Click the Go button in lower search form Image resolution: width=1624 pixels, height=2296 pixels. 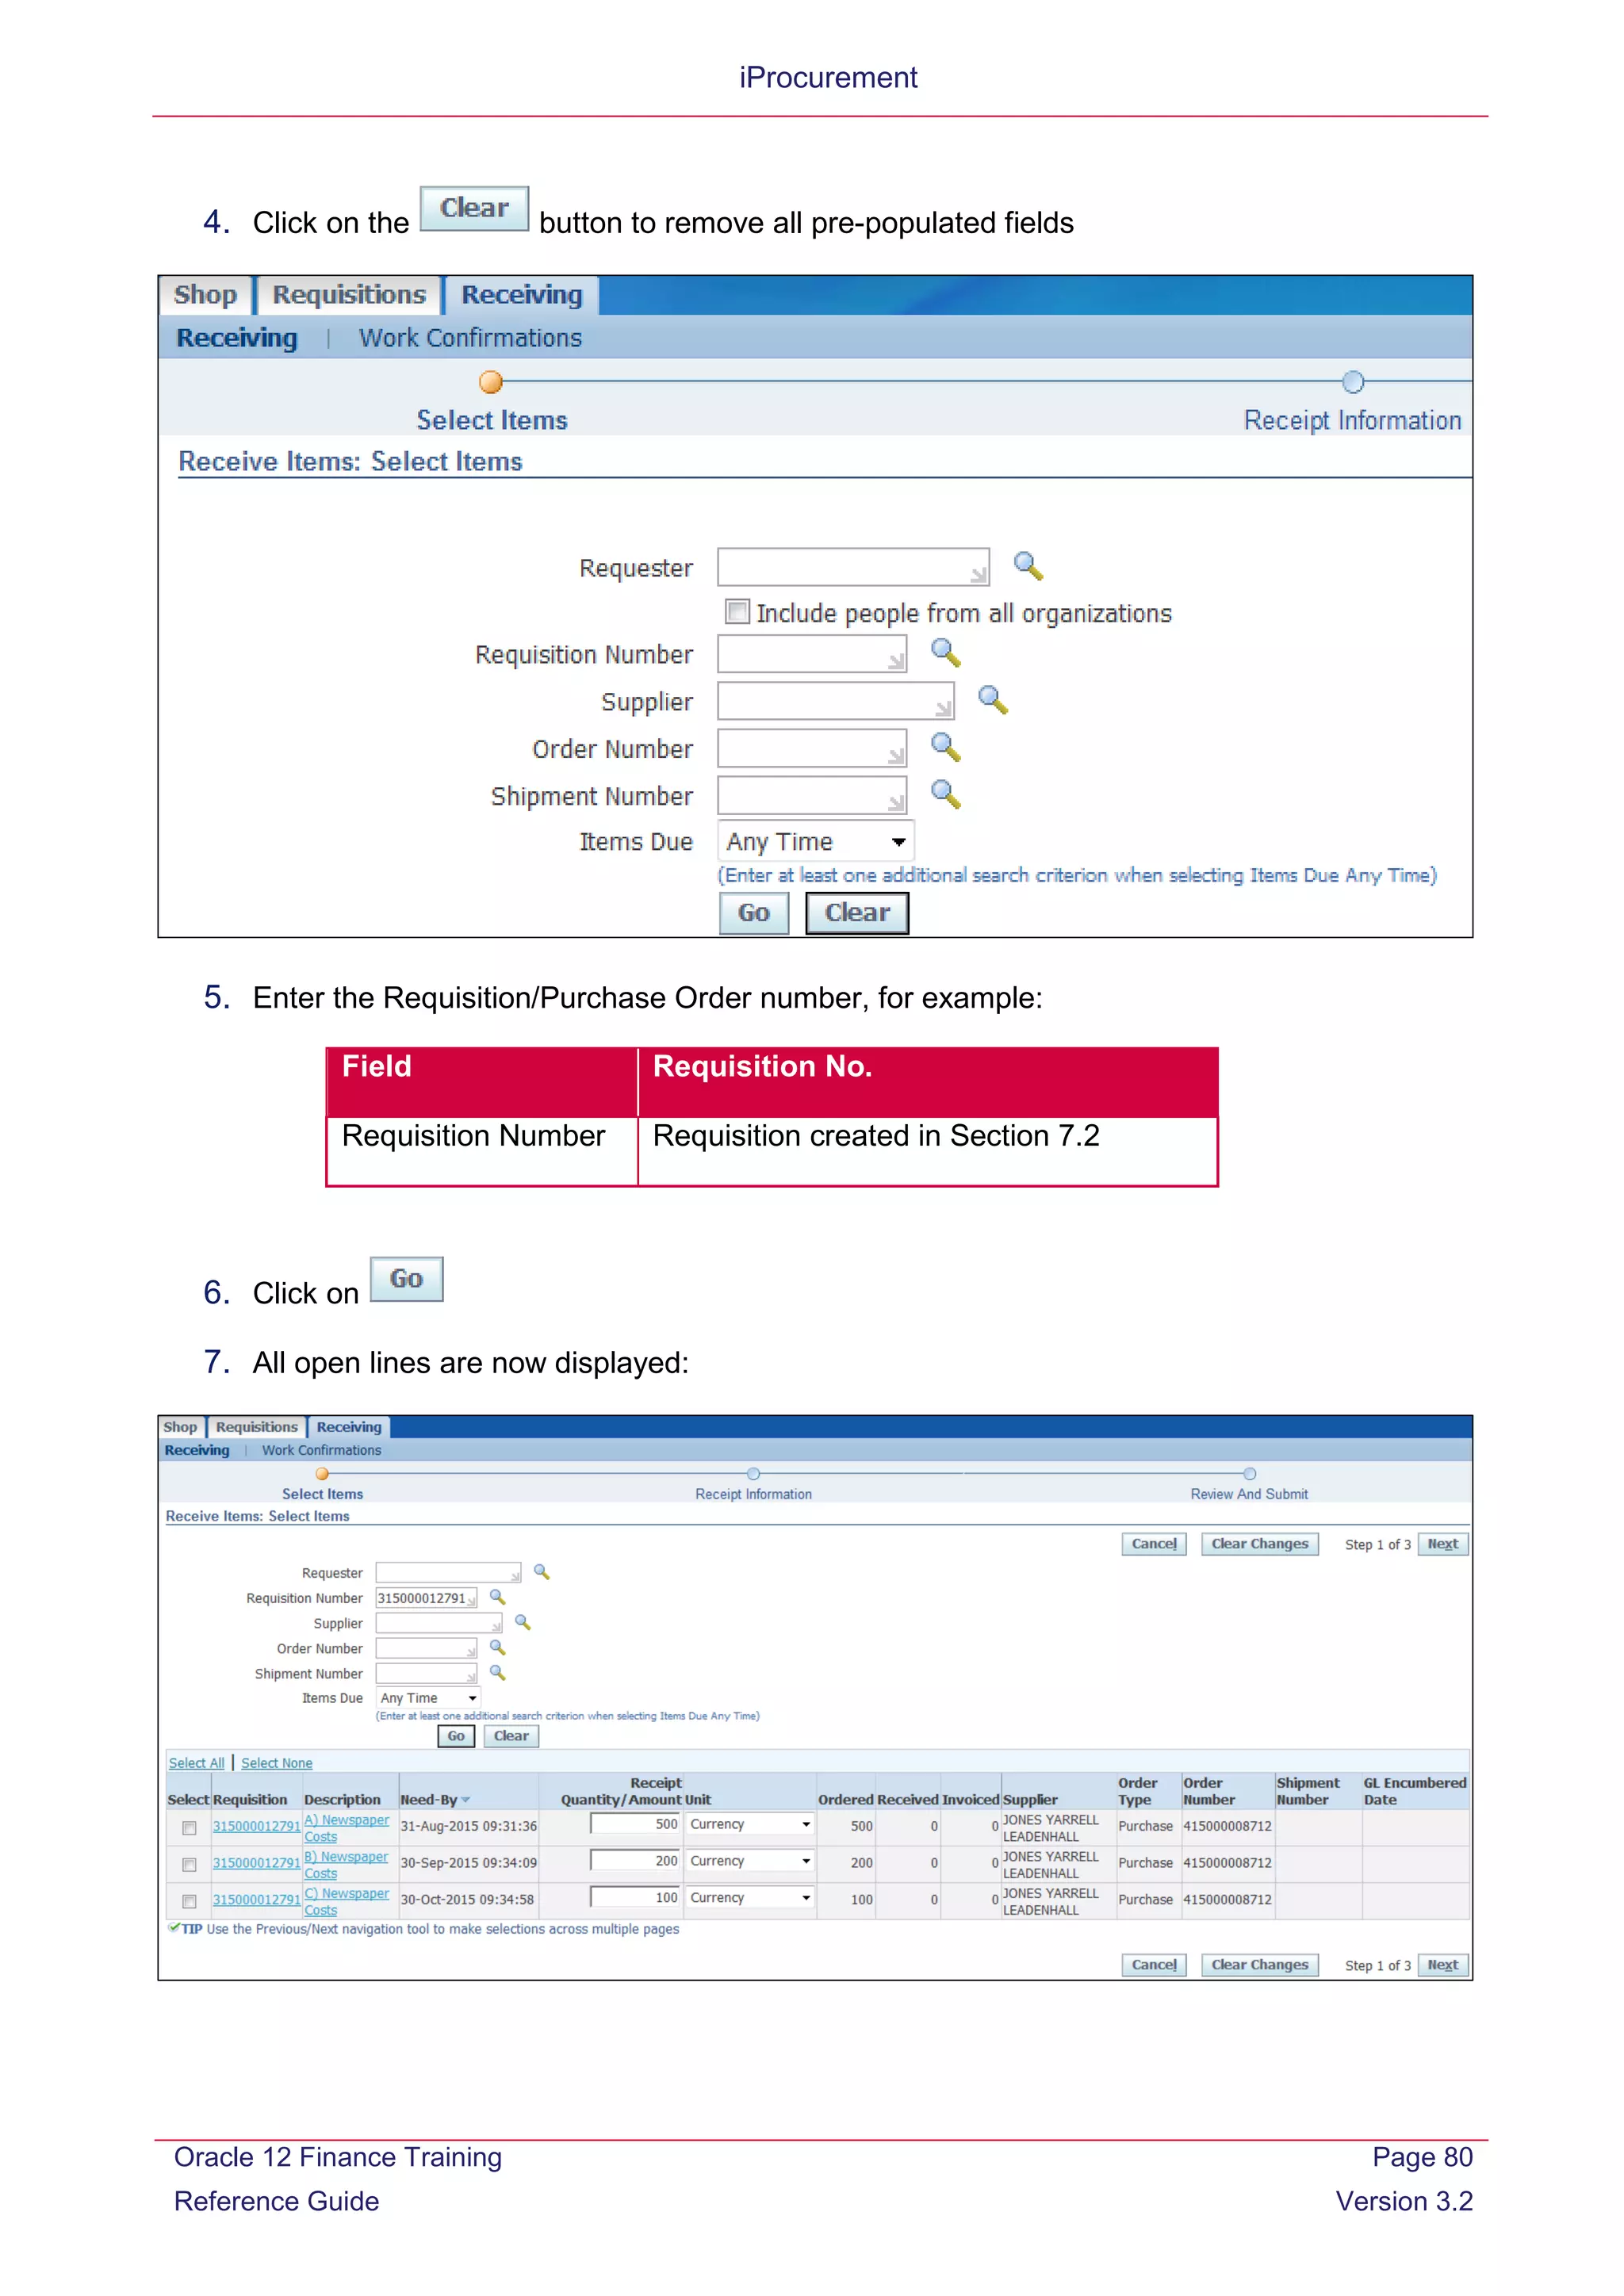(x=456, y=1736)
